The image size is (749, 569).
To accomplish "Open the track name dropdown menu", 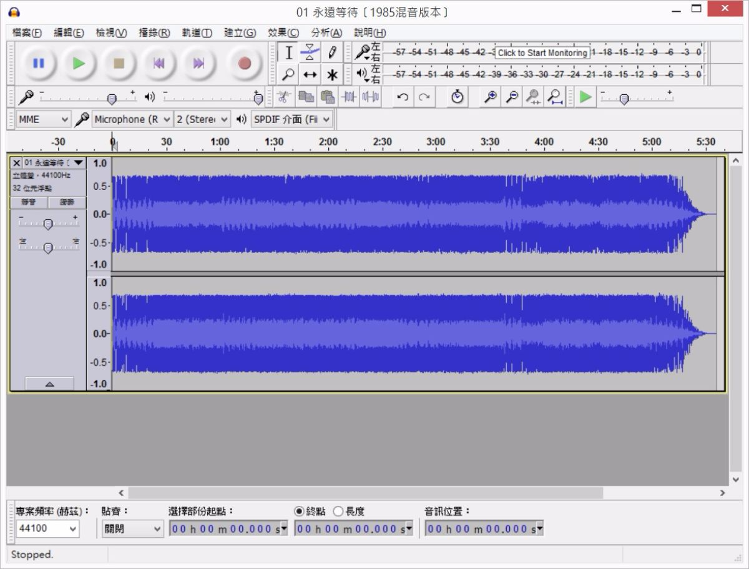I will tap(54, 163).
